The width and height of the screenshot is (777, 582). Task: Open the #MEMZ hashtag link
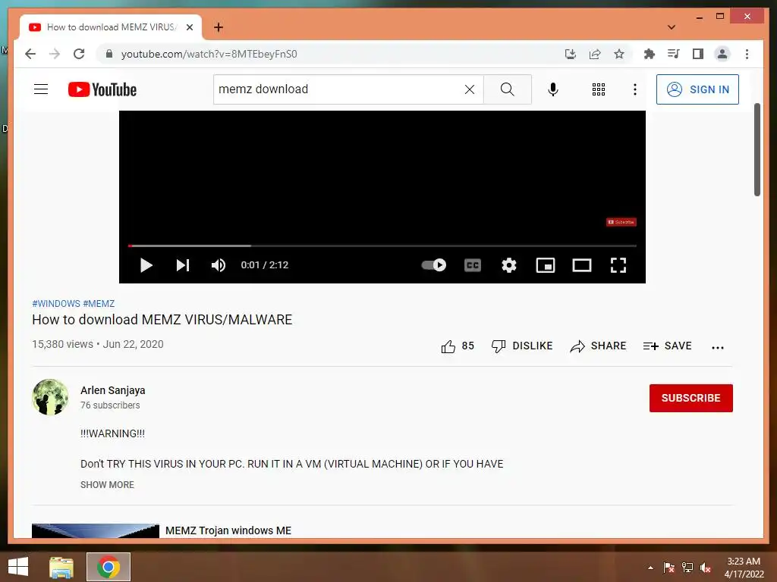coord(99,303)
